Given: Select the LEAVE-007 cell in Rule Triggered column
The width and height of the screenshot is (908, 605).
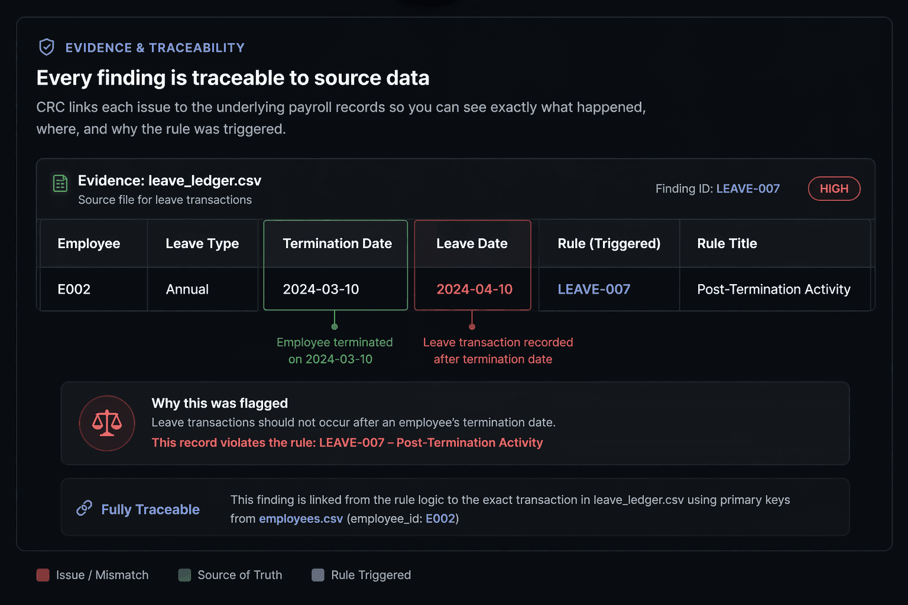Looking at the screenshot, I should (x=594, y=289).
